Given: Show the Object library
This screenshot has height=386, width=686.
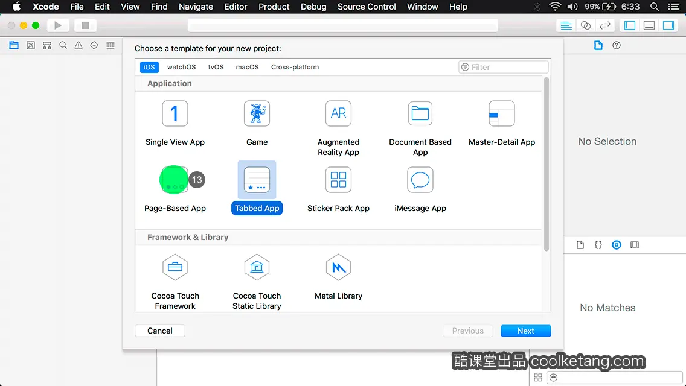Looking at the screenshot, I should (617, 245).
